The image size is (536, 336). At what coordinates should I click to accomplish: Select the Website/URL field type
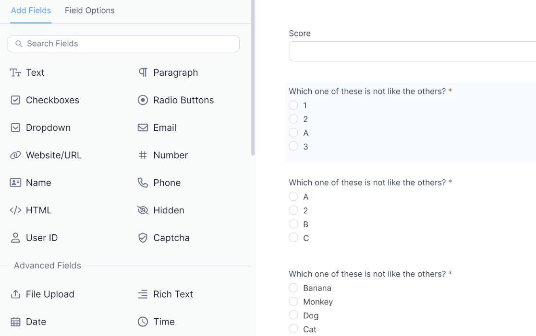[52, 155]
